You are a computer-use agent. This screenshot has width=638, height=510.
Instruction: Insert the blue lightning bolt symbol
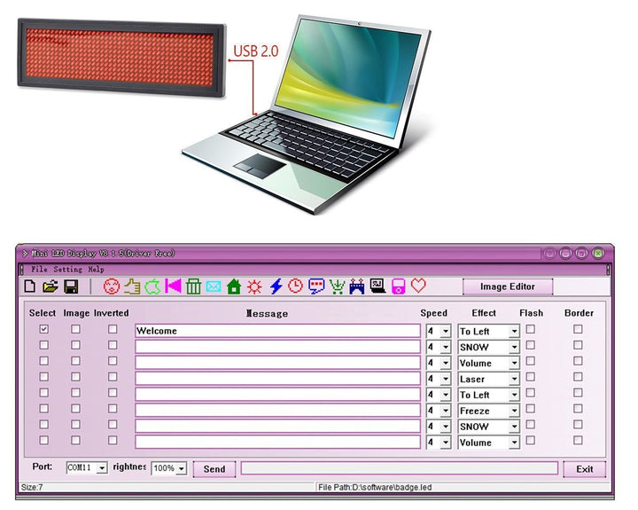tap(276, 286)
